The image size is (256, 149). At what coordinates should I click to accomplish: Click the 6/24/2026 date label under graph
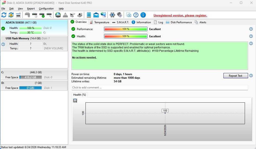click(x=165, y=130)
